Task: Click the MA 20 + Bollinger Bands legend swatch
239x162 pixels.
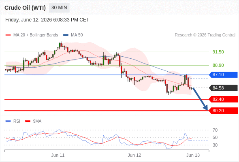Action: [8, 35]
